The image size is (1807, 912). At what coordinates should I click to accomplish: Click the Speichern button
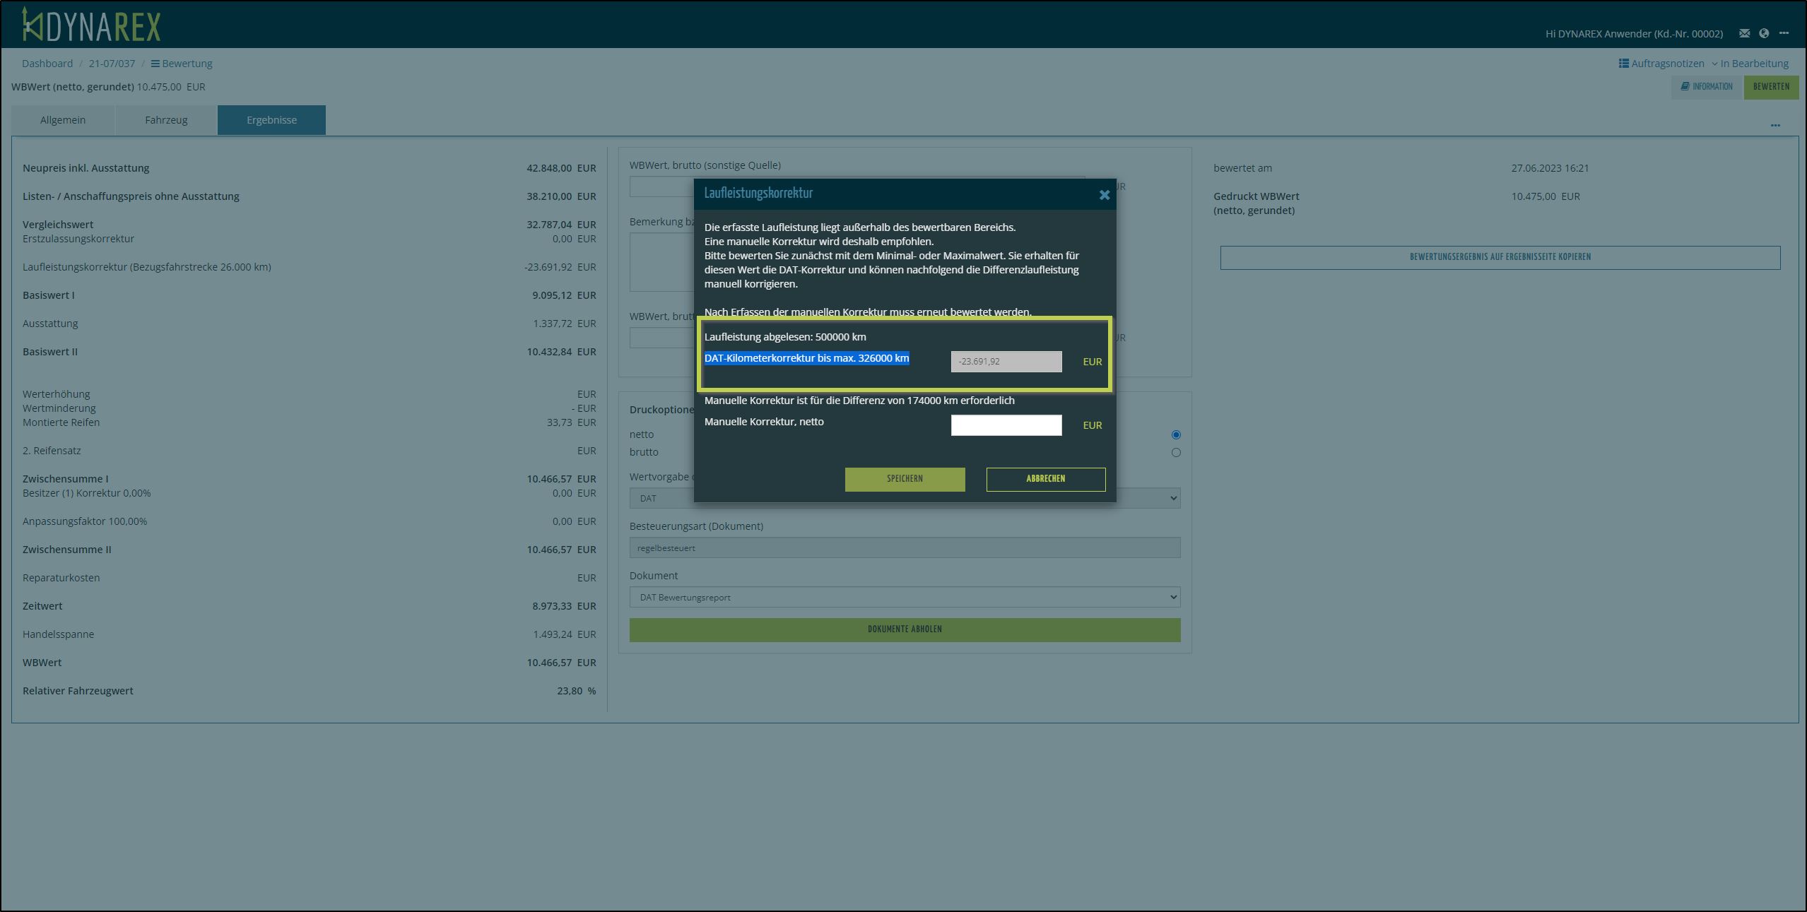click(x=905, y=479)
